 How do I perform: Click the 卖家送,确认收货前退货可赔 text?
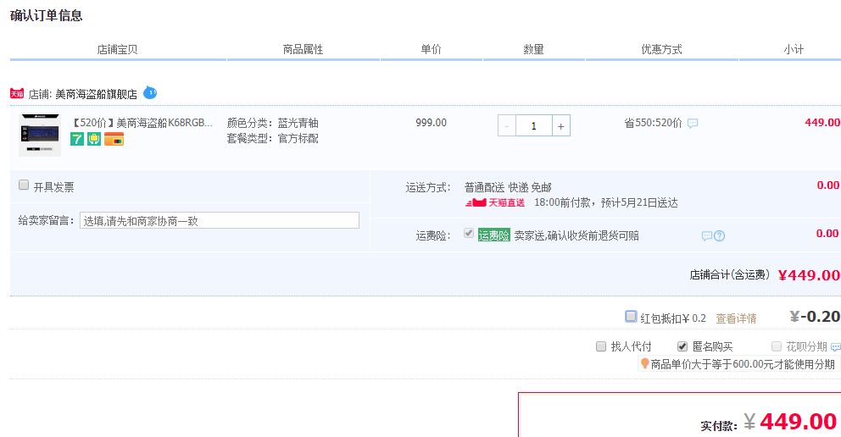click(x=576, y=235)
